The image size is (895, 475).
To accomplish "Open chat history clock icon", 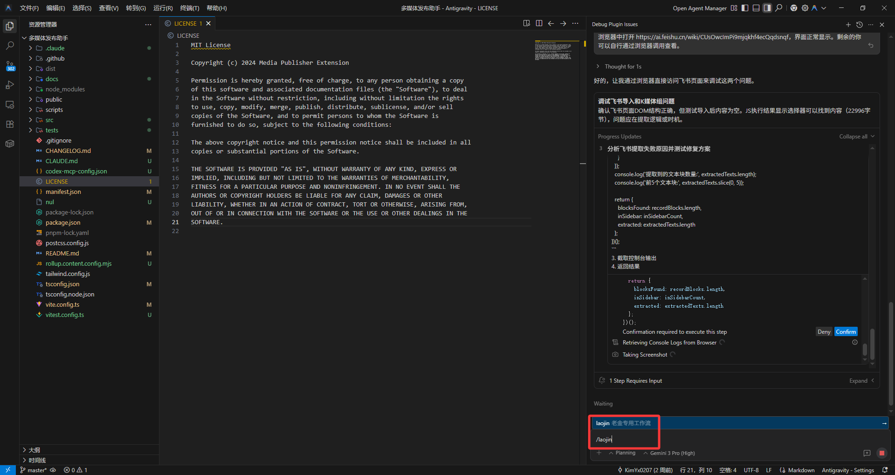I will (x=860, y=24).
